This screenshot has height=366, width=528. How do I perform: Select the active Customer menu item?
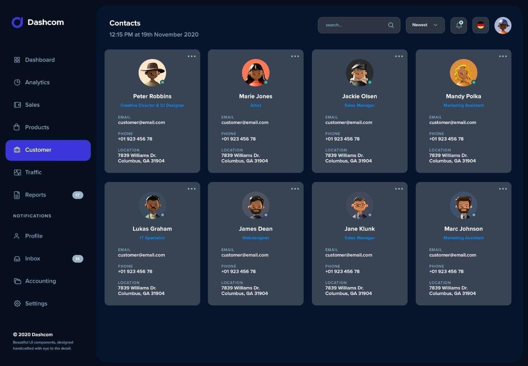click(48, 150)
